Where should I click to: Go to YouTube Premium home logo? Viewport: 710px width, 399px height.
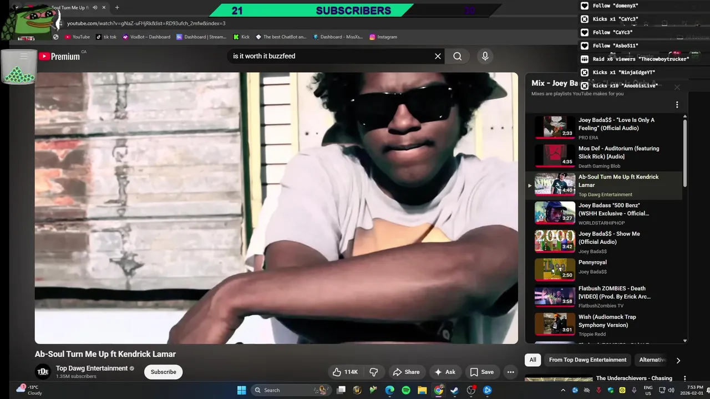point(59,56)
